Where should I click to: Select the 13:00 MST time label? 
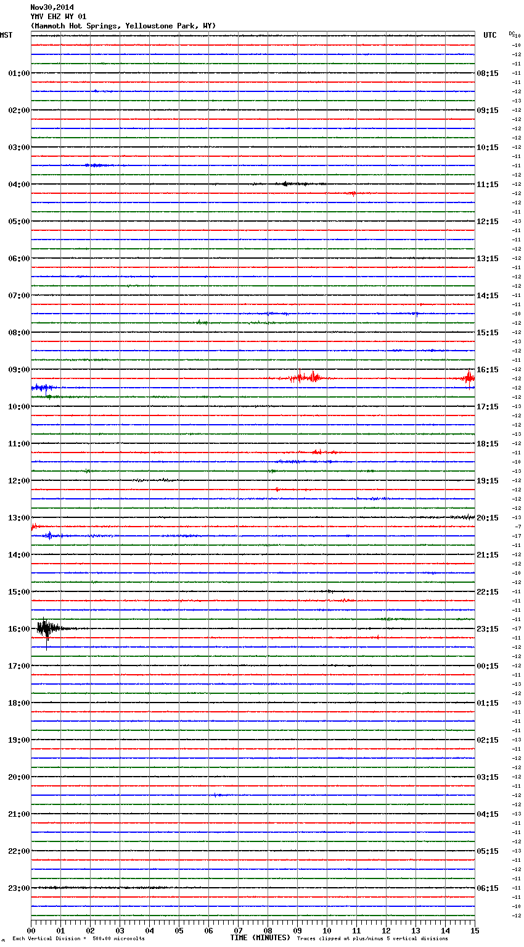click(x=19, y=518)
